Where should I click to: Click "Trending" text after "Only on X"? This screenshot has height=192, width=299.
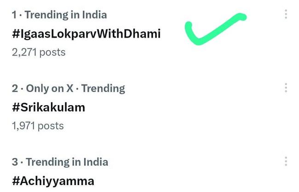coord(103,88)
